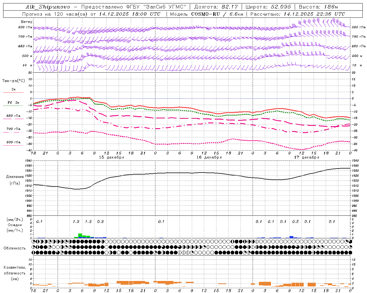Click the Облачность row label

[x=15, y=248]
